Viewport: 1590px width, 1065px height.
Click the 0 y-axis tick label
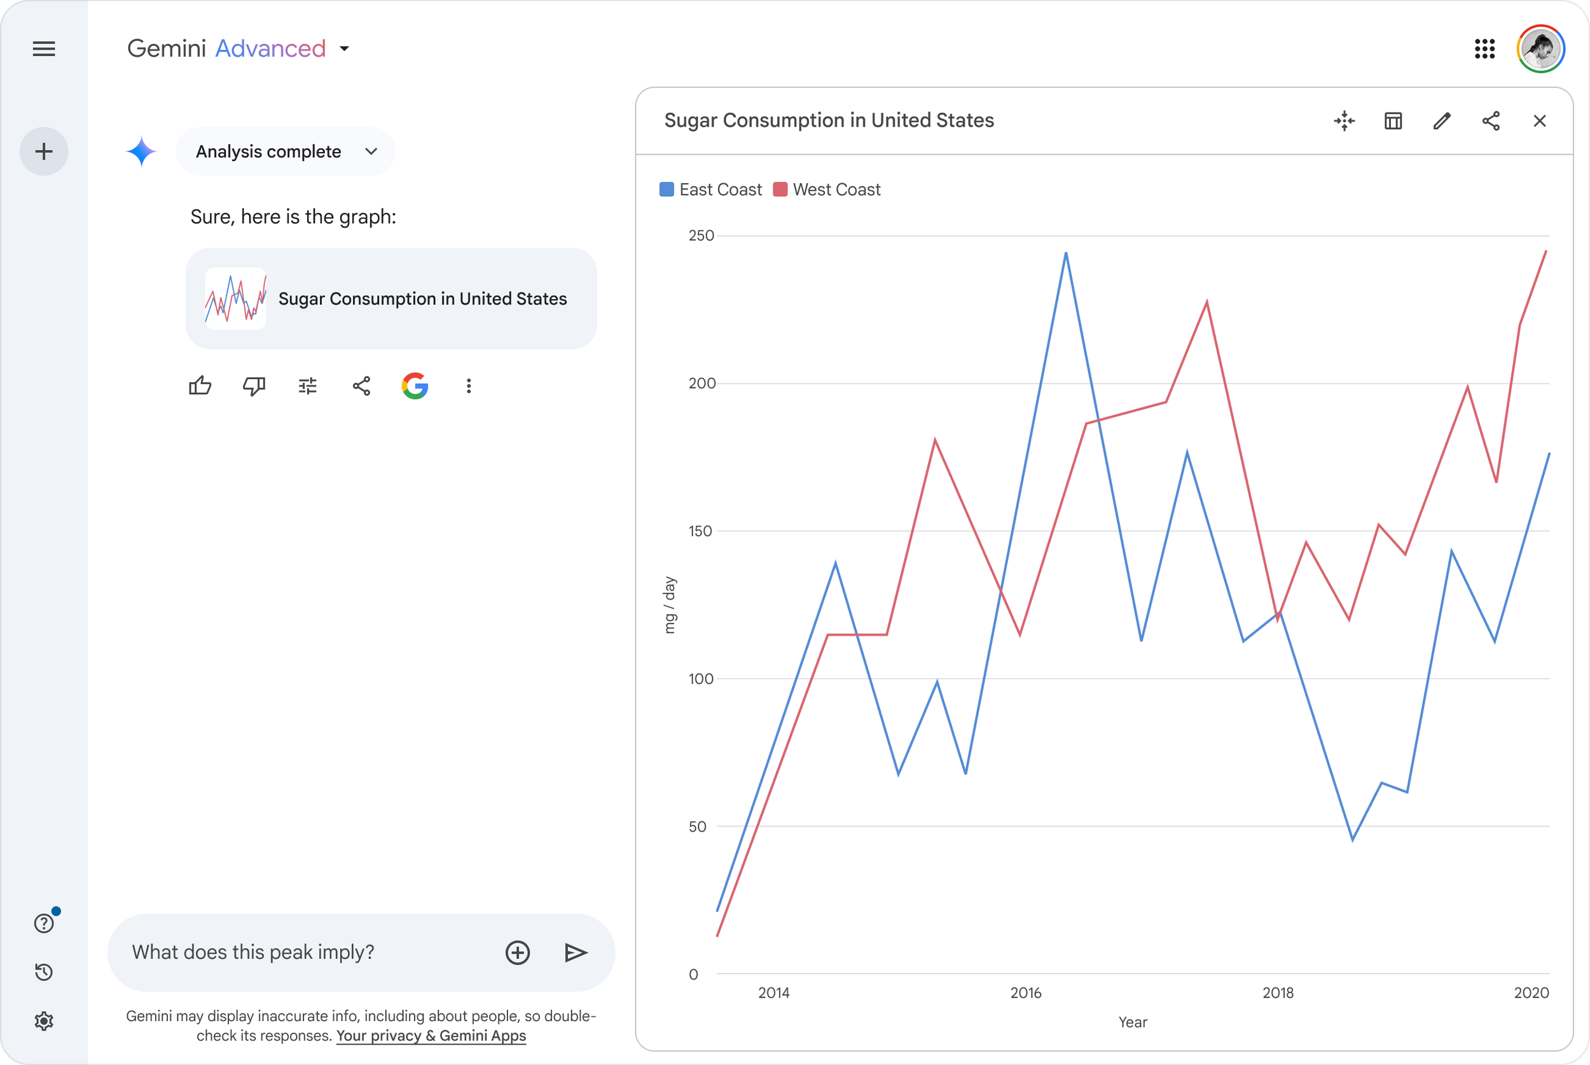pyautogui.click(x=693, y=975)
